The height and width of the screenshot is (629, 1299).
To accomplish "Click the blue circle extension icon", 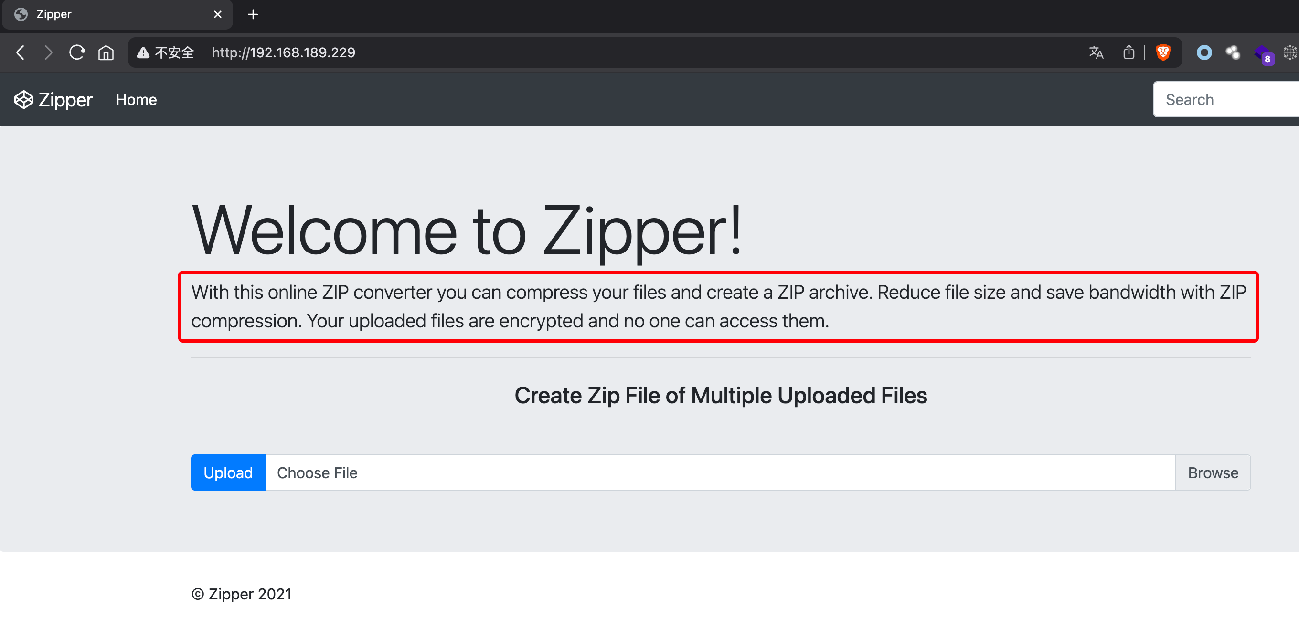I will click(1203, 52).
